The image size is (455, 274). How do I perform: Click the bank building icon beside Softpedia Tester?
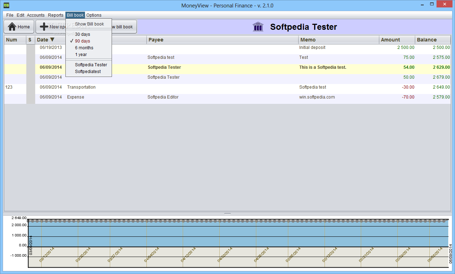coord(258,27)
